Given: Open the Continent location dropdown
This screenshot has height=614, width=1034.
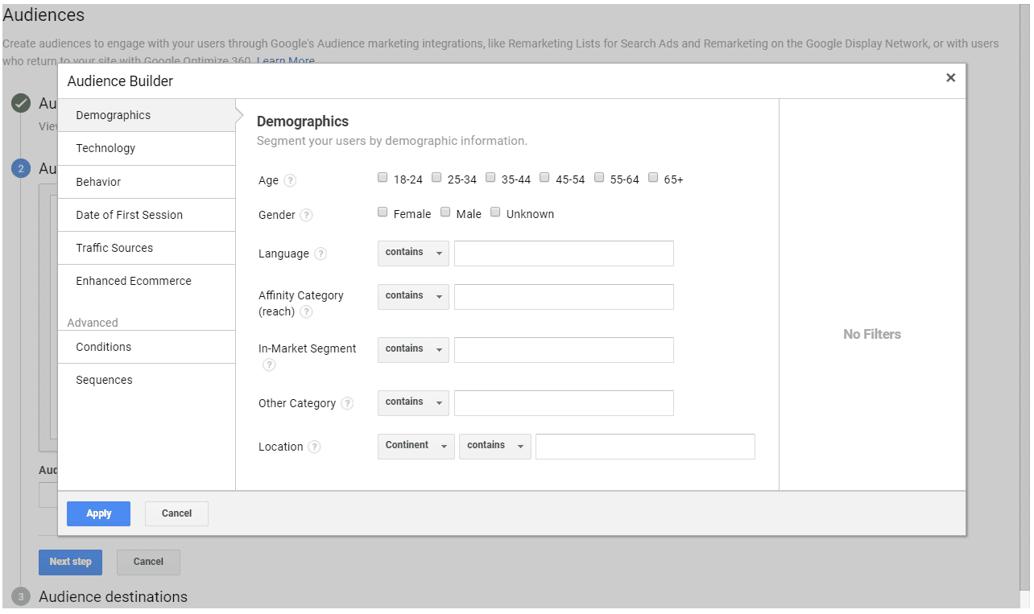Looking at the screenshot, I should coord(416,446).
